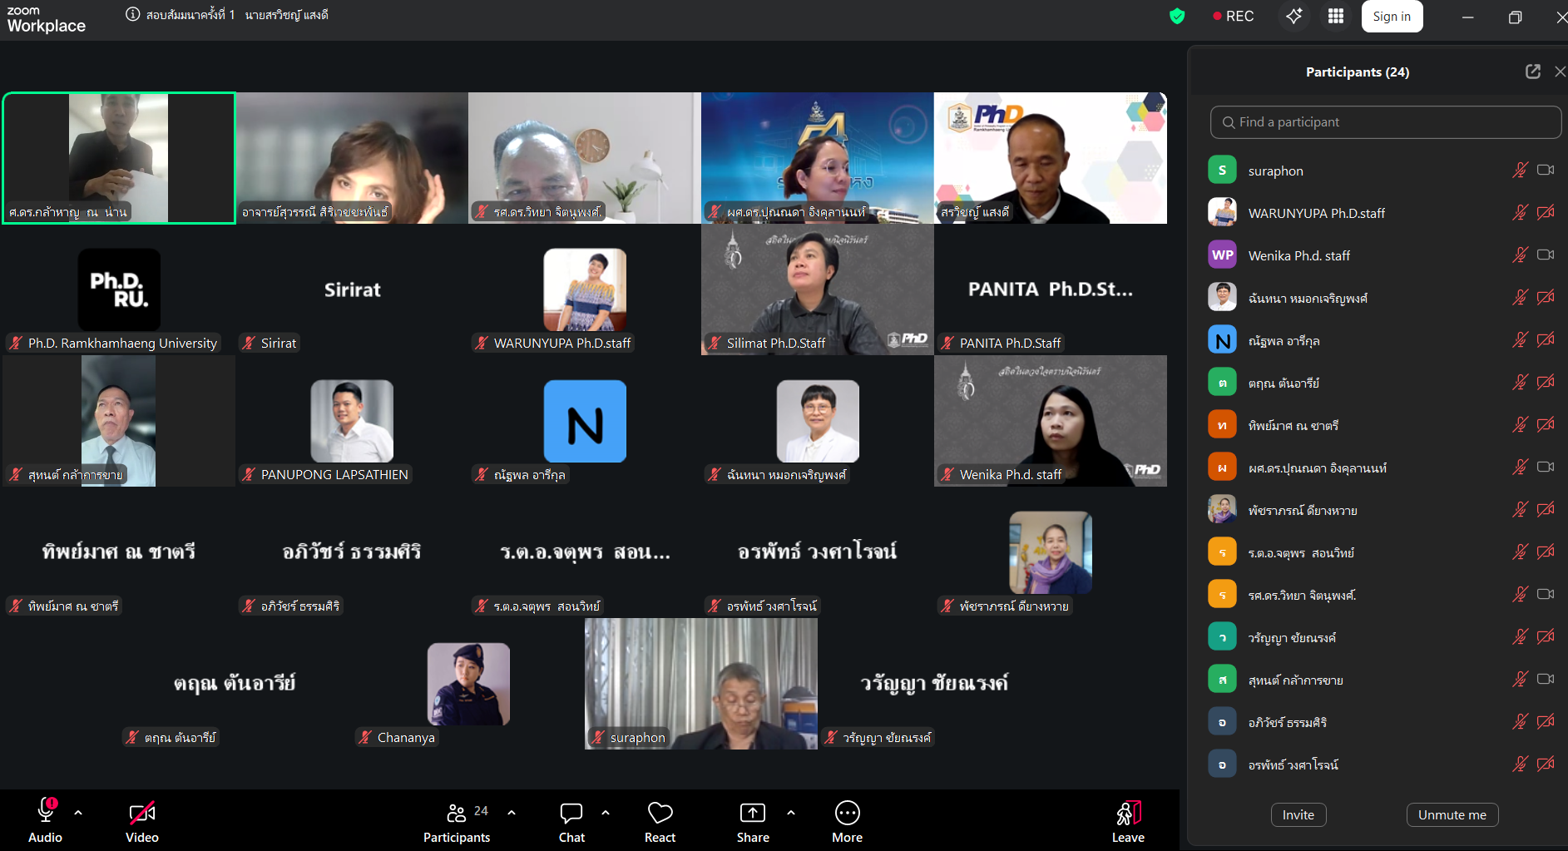This screenshot has height=851, width=1568.
Task: Expand the participants options arrow
Action: [x=512, y=812]
